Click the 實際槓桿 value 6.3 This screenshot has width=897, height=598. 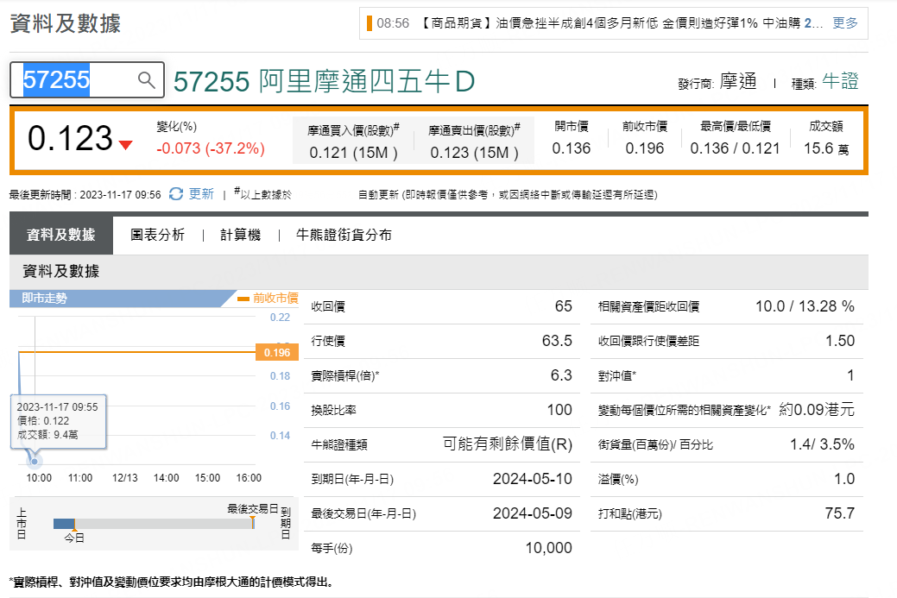point(561,375)
